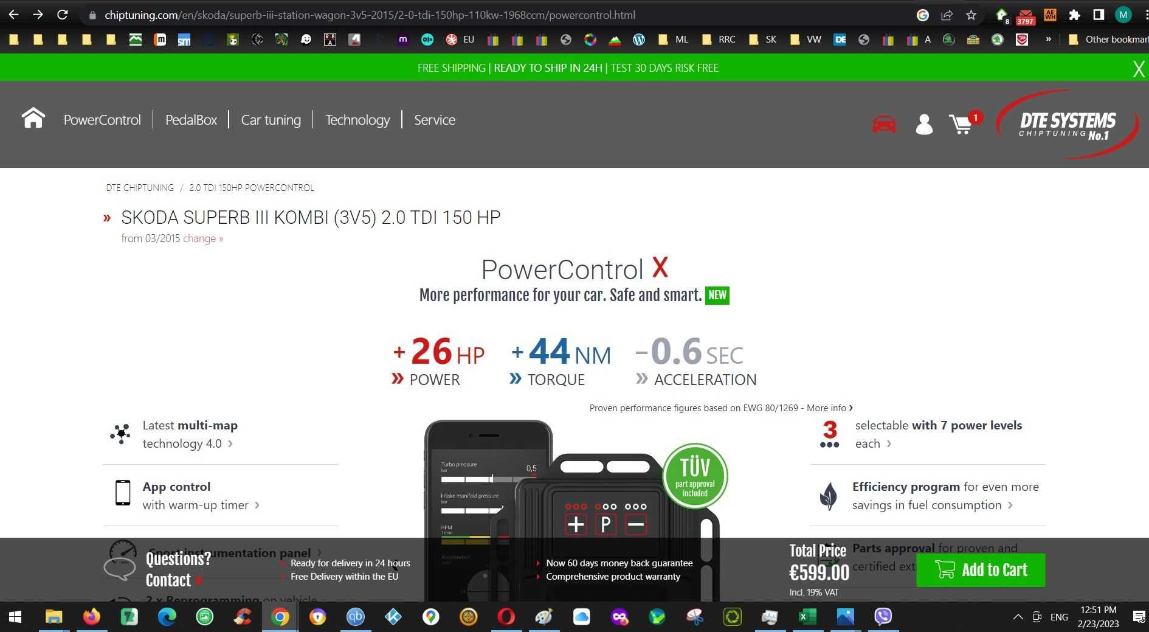Go to the site home icon

[x=33, y=119]
